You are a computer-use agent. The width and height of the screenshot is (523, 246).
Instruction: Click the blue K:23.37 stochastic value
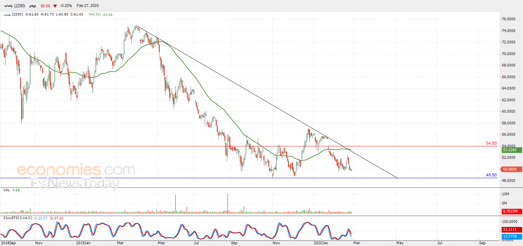point(41,218)
